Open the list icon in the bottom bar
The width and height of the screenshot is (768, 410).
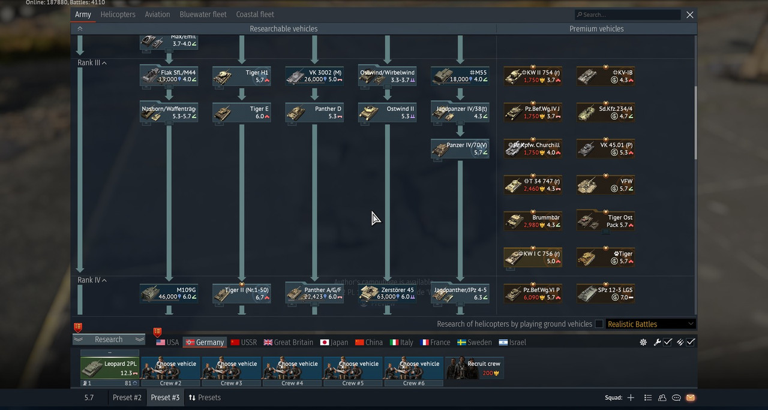(648, 397)
